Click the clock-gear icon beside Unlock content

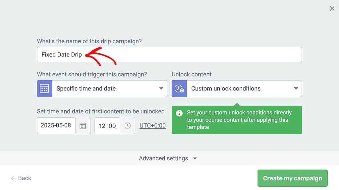click(x=179, y=89)
